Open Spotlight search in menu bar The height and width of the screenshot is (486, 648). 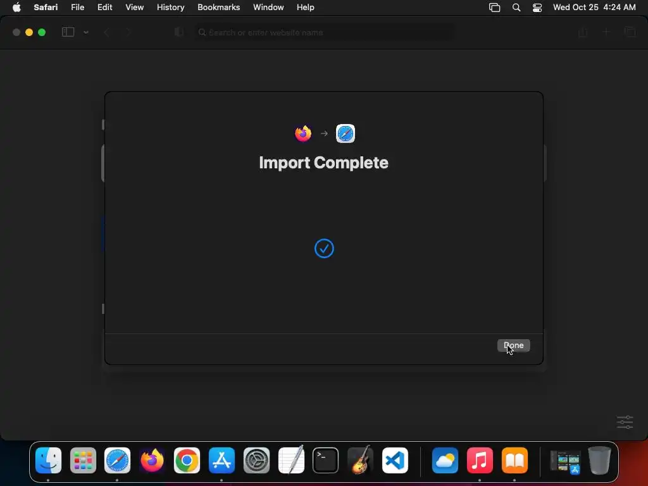pyautogui.click(x=516, y=8)
